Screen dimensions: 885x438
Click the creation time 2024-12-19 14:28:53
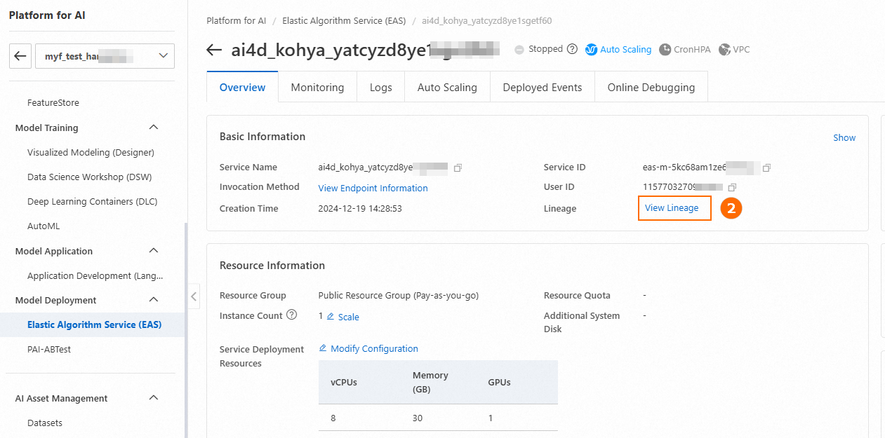(360, 209)
